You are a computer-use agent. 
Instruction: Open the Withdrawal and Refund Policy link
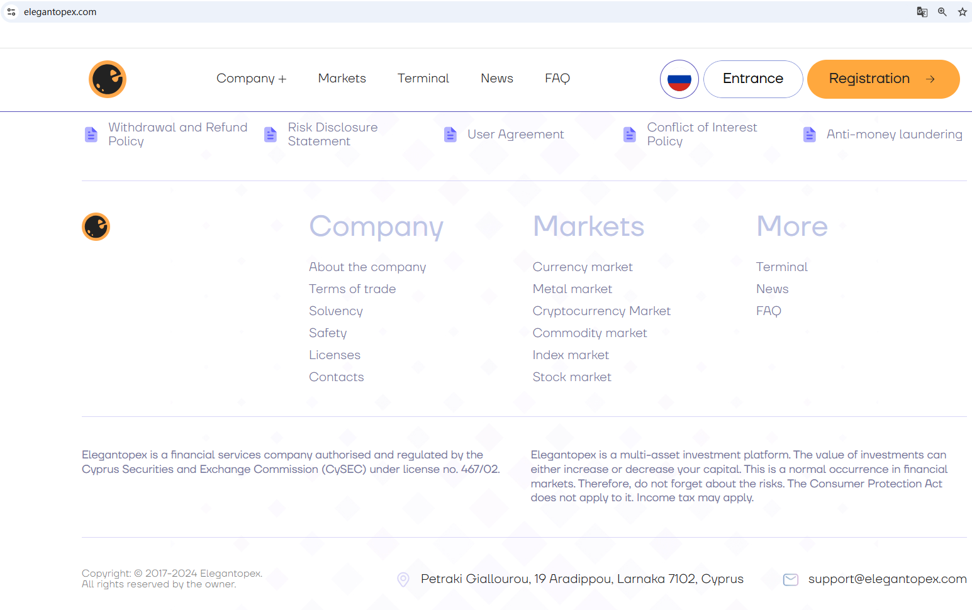(x=177, y=135)
